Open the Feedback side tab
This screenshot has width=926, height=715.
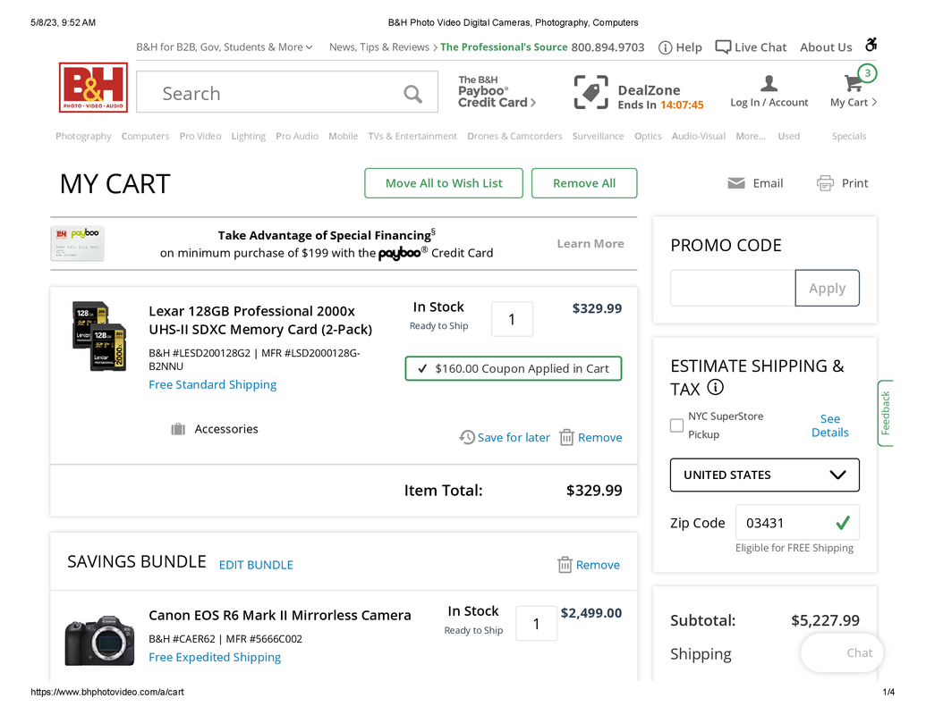[885, 413]
